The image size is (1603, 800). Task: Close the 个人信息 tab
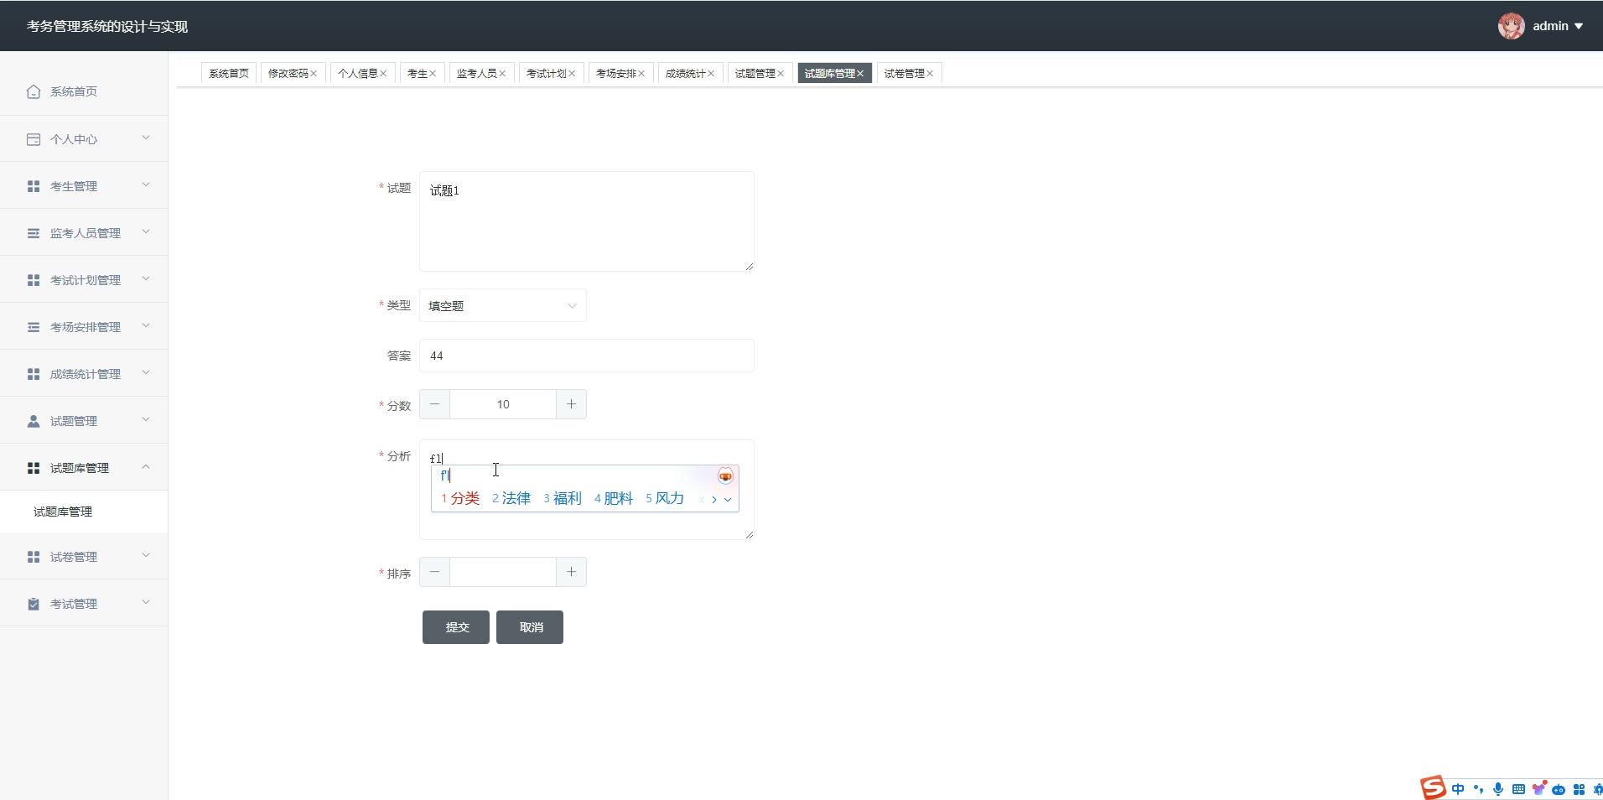(383, 74)
